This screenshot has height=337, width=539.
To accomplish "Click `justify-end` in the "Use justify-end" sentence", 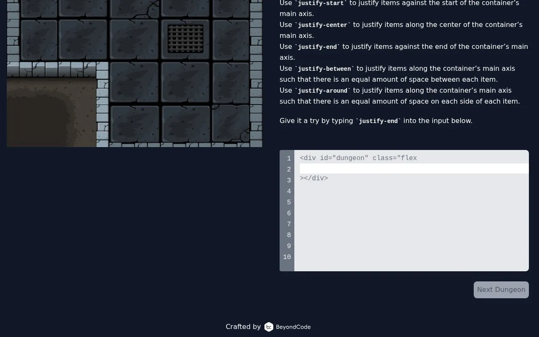I will [318, 47].
